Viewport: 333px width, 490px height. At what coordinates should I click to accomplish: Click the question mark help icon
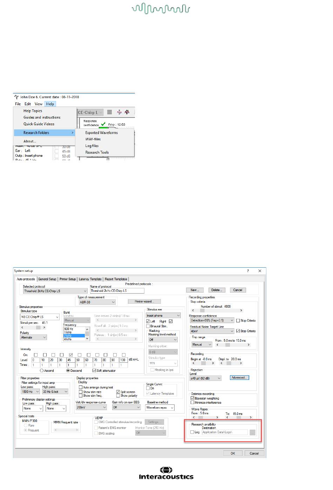pyautogui.click(x=248, y=271)
